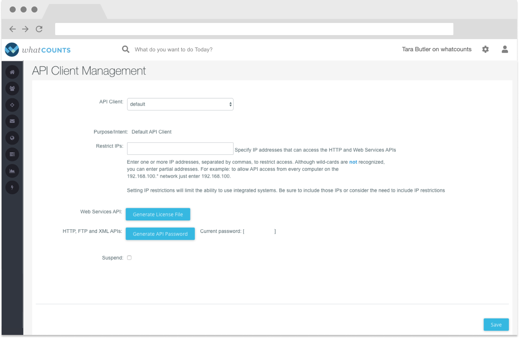Enable the Suspend checkbox
This screenshot has height=347, width=519.
click(x=129, y=258)
